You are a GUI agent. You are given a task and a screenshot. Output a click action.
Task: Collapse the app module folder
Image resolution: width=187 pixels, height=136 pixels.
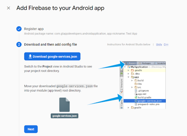point(128,77)
